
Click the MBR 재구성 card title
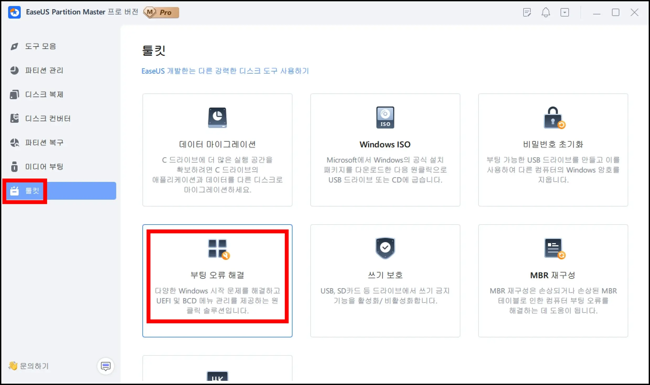click(553, 275)
